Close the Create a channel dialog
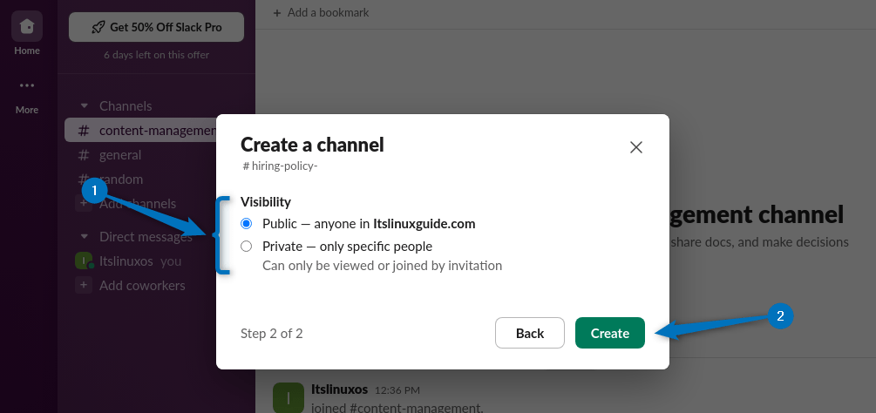 (636, 147)
